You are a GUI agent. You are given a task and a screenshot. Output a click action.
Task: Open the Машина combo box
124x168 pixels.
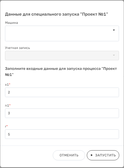click(62, 33)
